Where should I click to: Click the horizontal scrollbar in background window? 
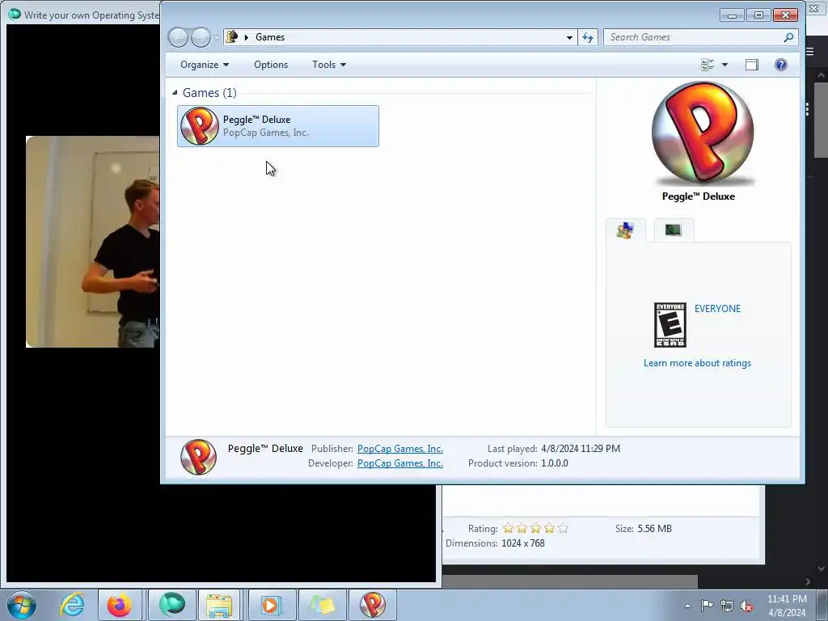[569, 581]
